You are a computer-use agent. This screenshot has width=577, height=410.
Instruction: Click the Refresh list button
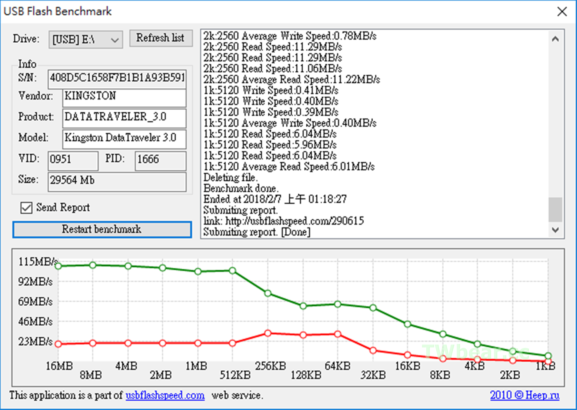[161, 38]
